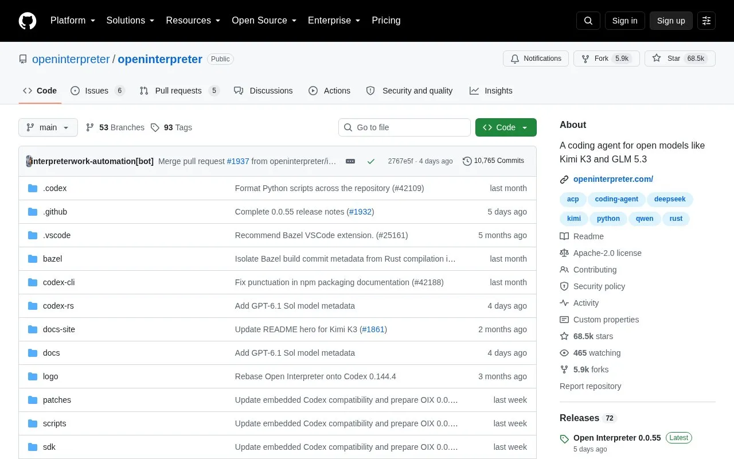Click the Go to file input
Screen dimensions: 734x459
404,127
